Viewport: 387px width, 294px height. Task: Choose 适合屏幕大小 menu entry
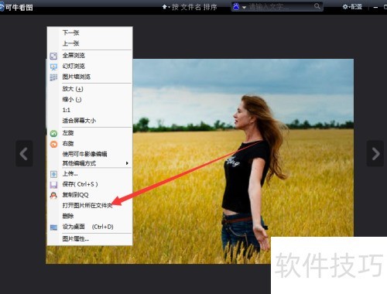pos(90,121)
